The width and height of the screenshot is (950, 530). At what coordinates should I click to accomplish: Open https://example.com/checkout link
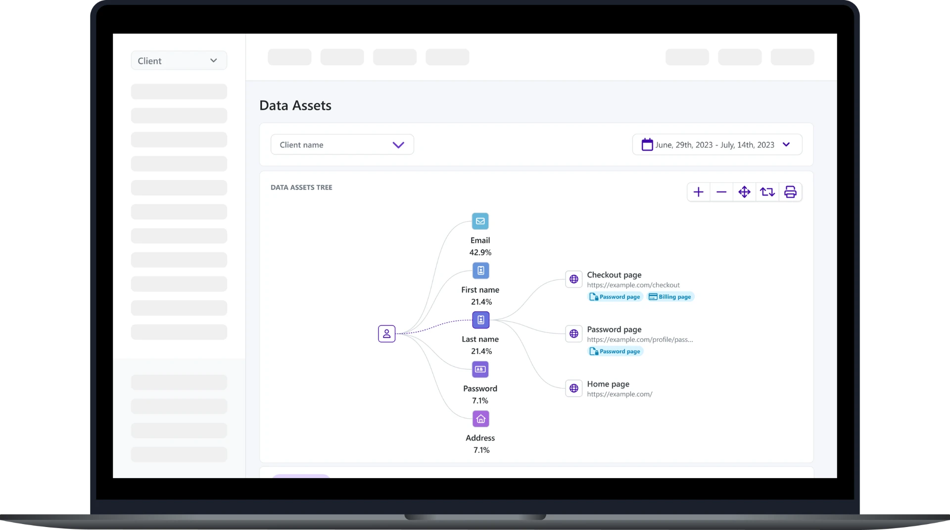tap(633, 285)
